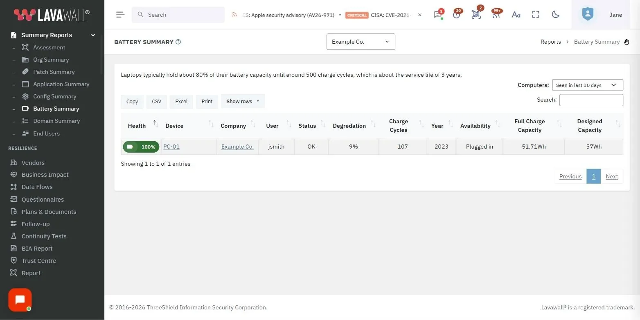
Task: Click the Print button
Action: click(207, 101)
